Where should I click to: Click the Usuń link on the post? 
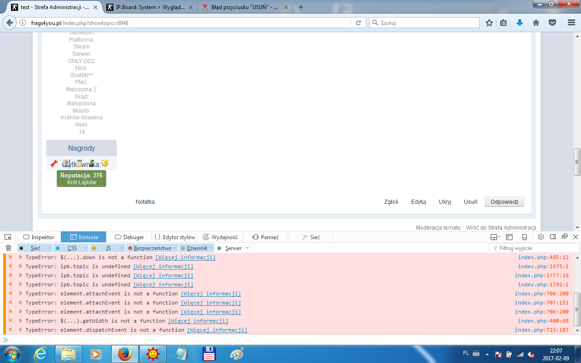[x=470, y=202]
